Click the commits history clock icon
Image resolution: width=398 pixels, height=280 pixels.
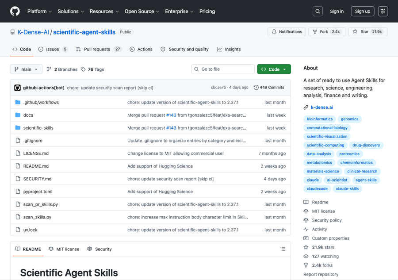pos(256,87)
